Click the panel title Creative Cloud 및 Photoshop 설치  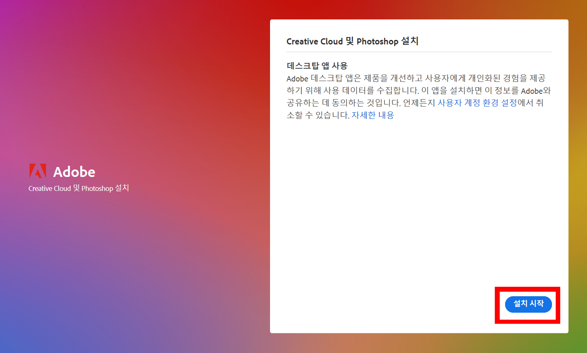[352, 41]
